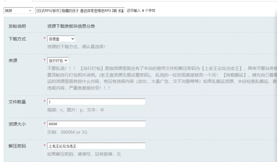Open the 来源 自行打包 dropdown

58,61
